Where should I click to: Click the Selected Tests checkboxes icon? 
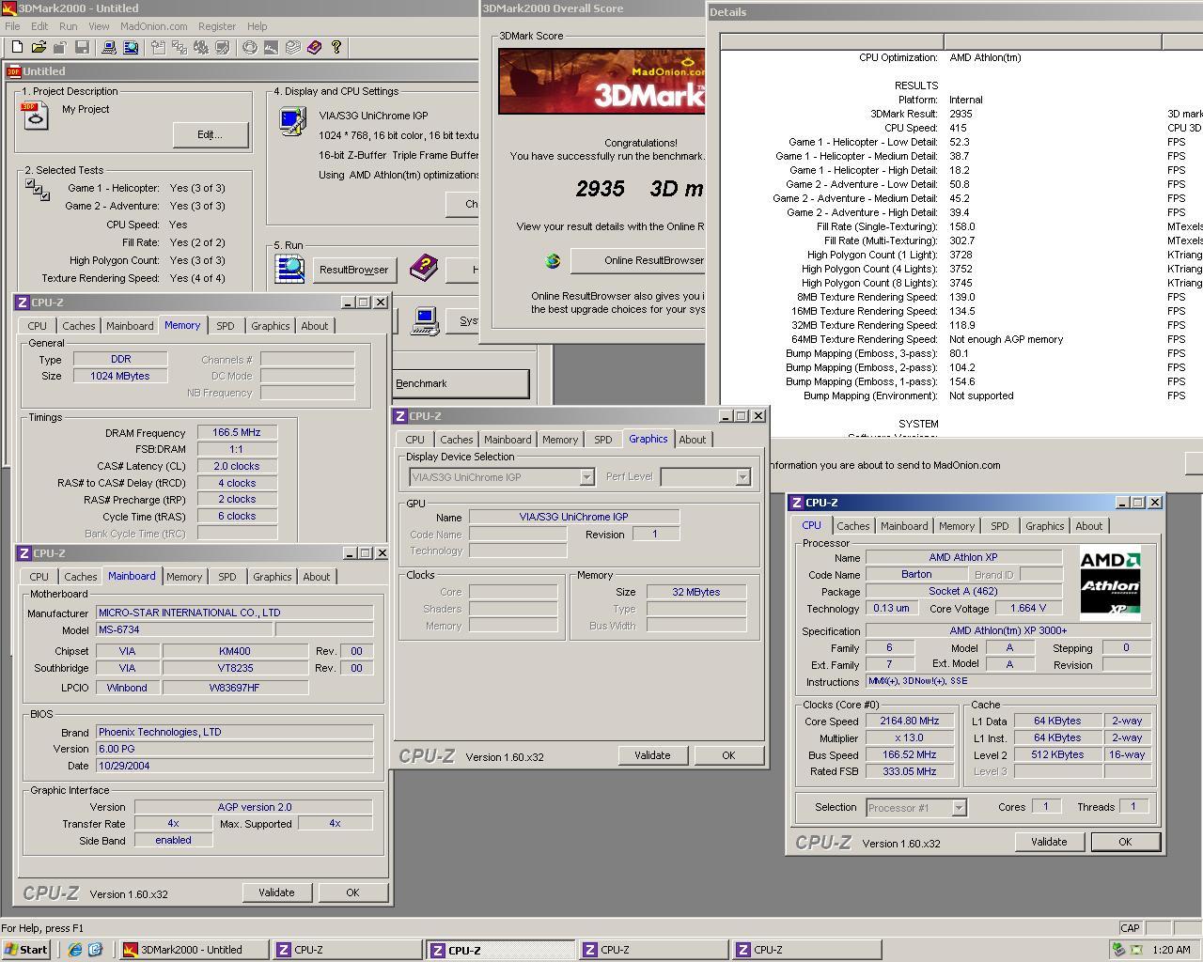point(38,189)
